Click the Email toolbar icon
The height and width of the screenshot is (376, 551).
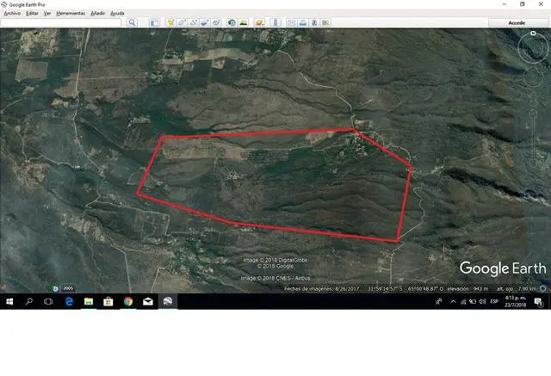pyautogui.click(x=291, y=23)
